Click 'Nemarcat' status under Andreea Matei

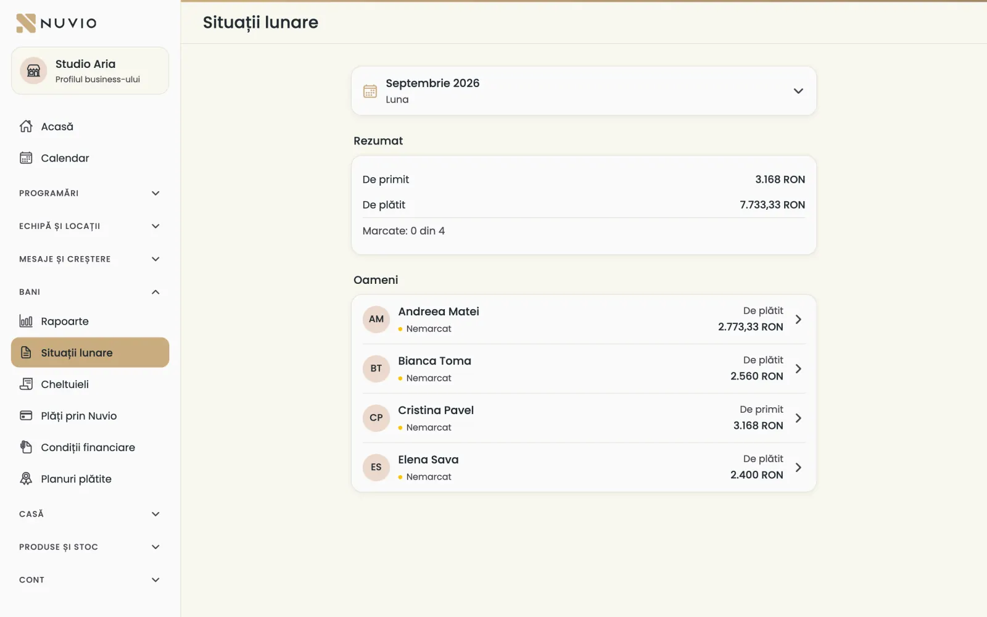(429, 329)
